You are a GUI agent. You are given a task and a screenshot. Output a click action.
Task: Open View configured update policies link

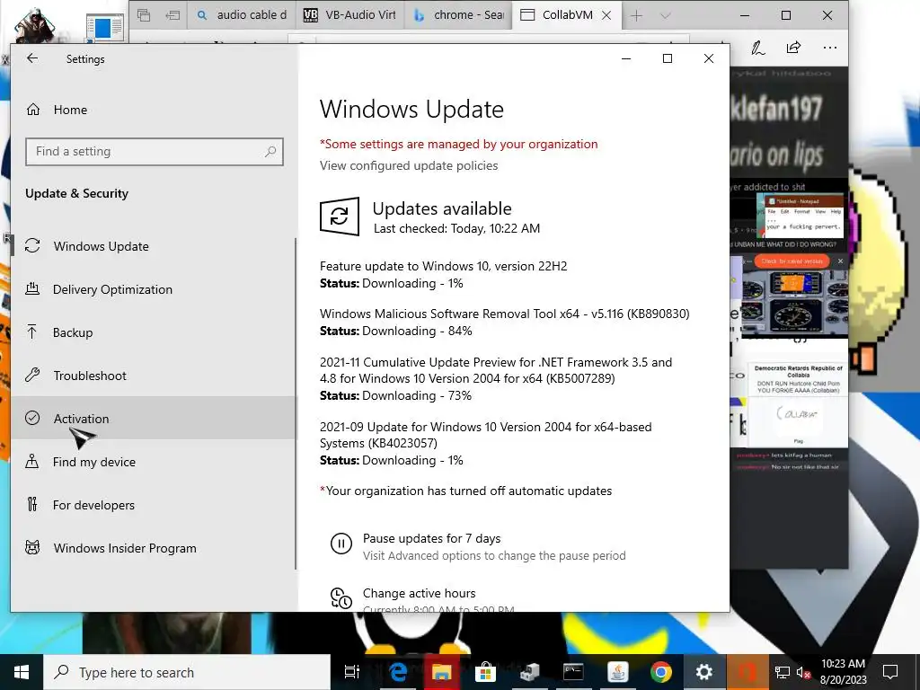(x=409, y=165)
